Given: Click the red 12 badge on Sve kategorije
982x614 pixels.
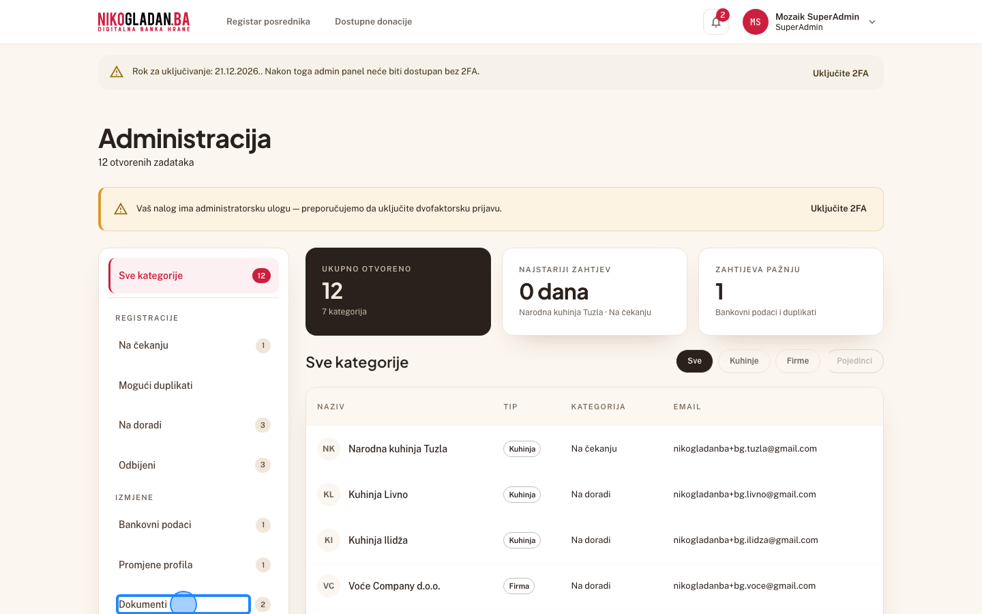Looking at the screenshot, I should click(x=261, y=276).
